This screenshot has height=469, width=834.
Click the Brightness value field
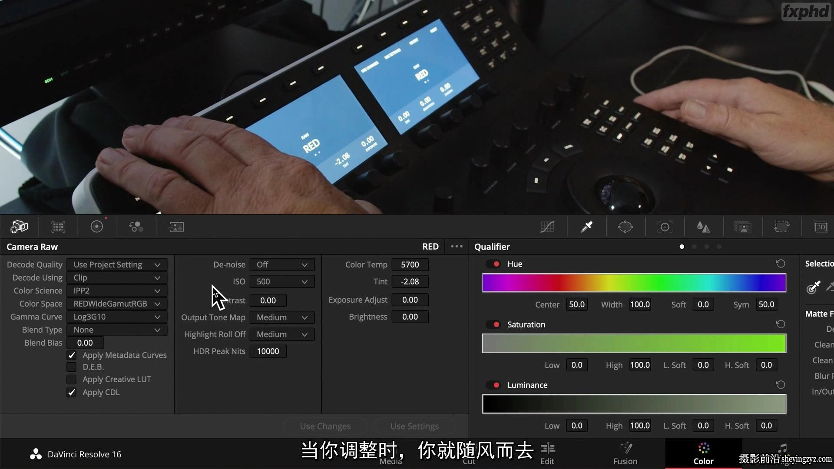[410, 317]
